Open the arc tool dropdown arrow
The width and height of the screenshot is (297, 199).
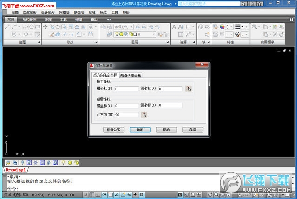click(19, 27)
